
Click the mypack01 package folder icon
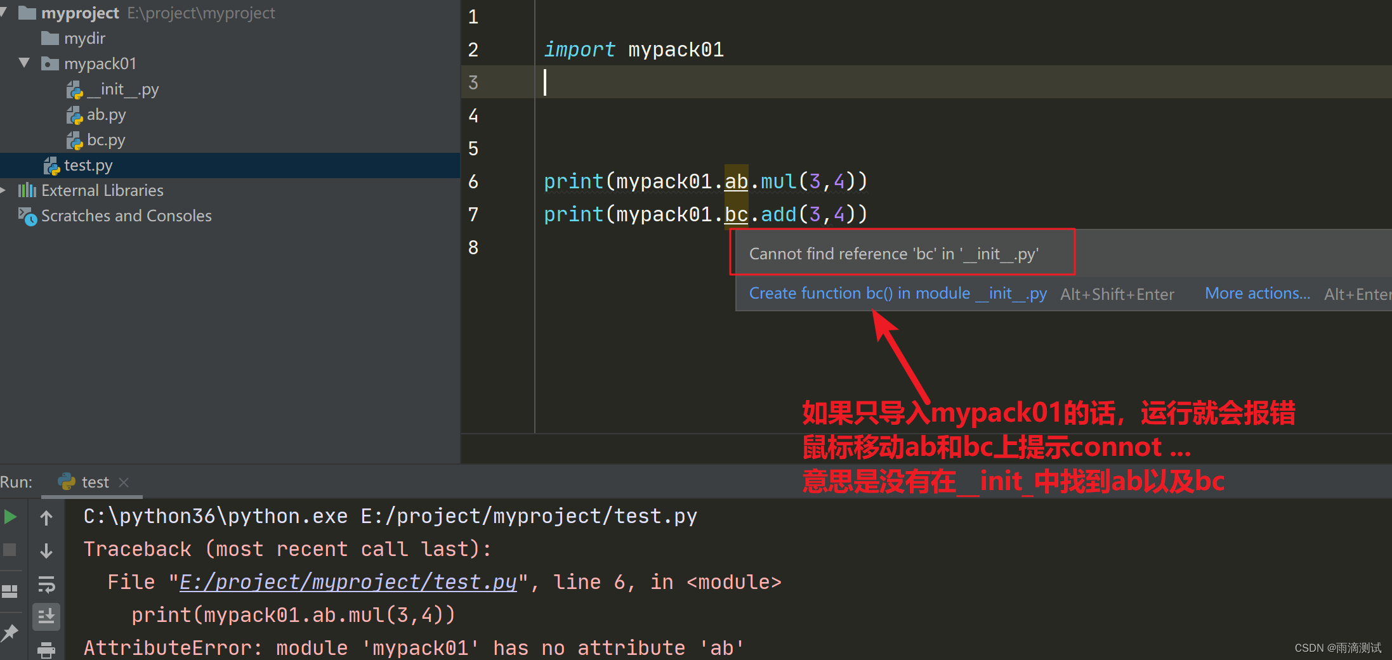[x=50, y=63]
